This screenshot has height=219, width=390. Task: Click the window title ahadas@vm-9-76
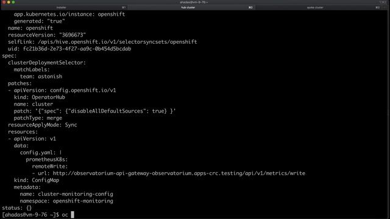tap(194, 2)
